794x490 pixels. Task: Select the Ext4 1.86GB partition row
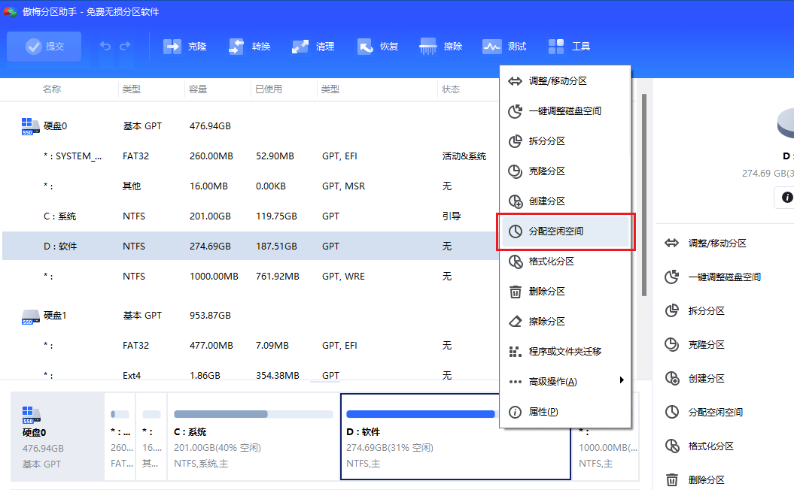(251, 374)
